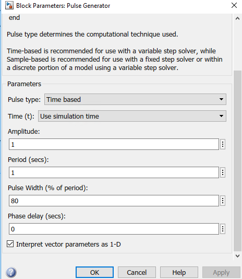Click the Apply button
This screenshot has width=242, height=279.
[221, 272]
